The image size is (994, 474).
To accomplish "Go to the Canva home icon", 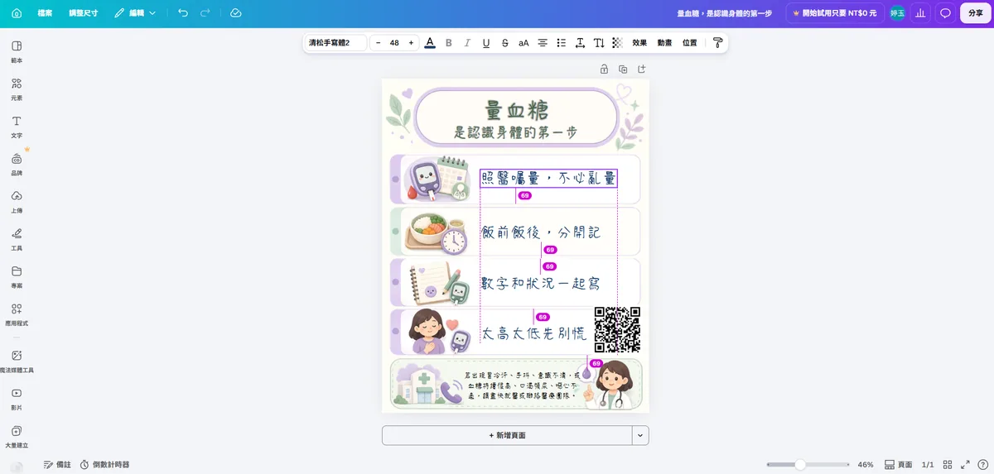I will click(17, 13).
